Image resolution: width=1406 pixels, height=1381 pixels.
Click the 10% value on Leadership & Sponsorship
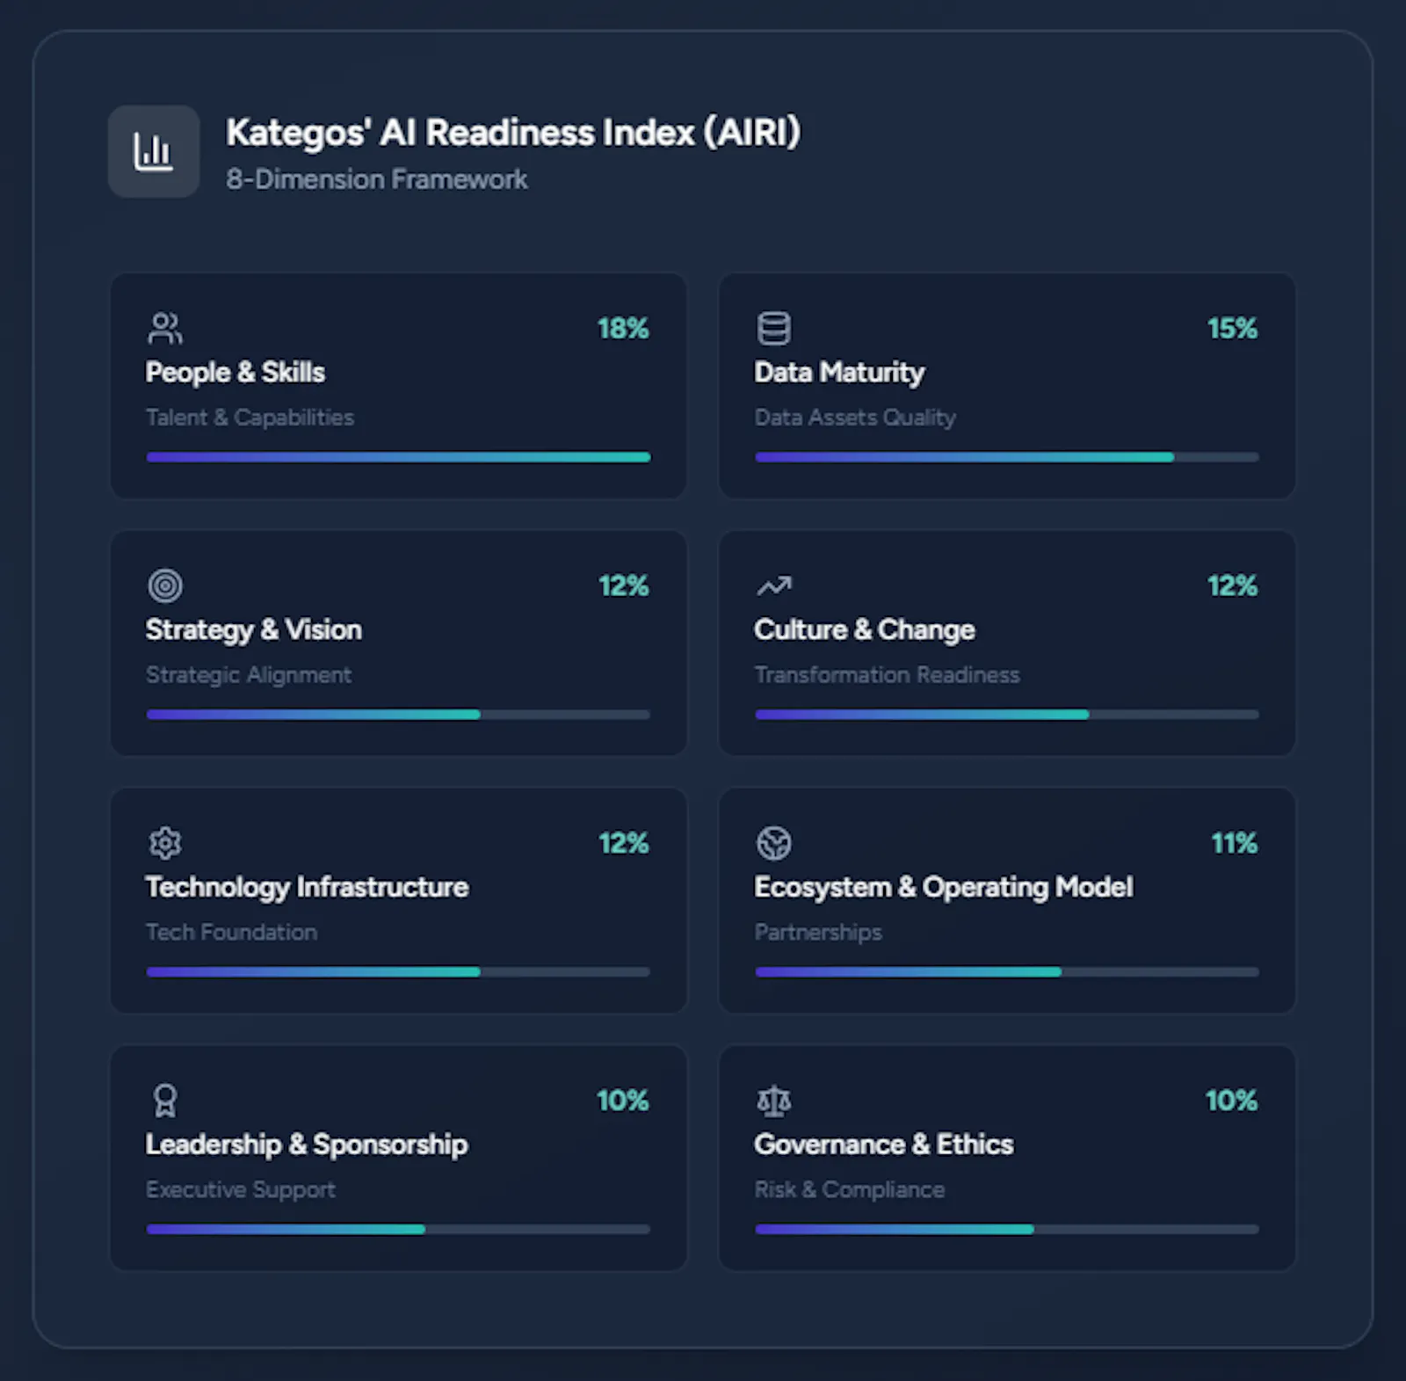[623, 1101]
